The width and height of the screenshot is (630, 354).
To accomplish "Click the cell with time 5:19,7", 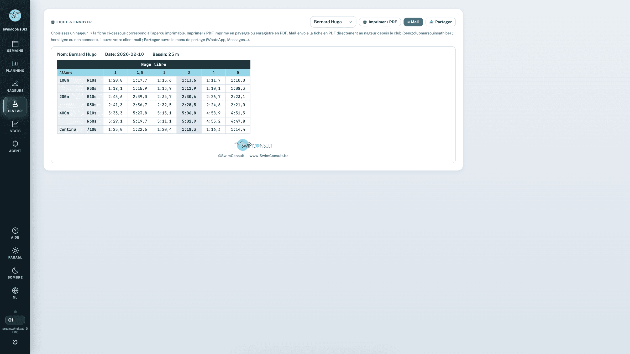I will tap(140, 121).
